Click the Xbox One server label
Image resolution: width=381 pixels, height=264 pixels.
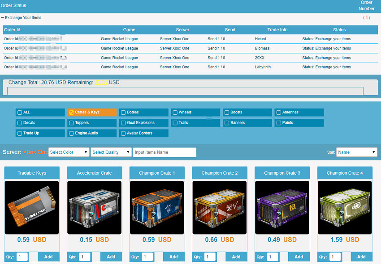coord(35,152)
